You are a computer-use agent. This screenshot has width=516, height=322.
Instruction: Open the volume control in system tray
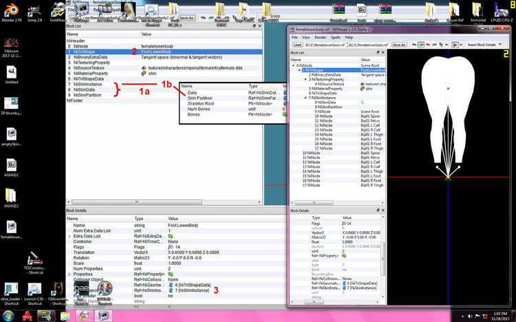pos(470,316)
